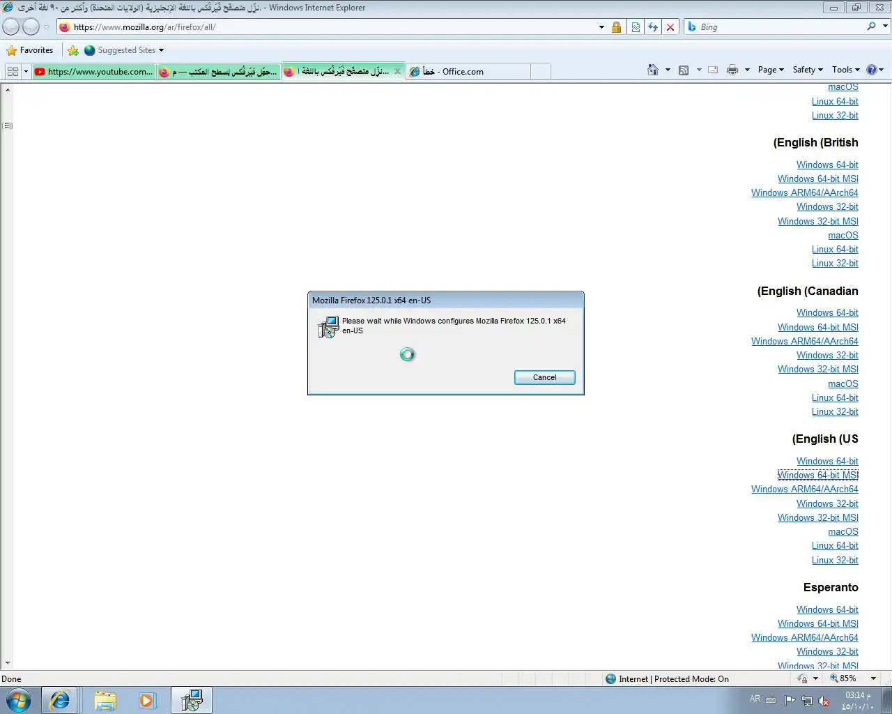Switch to the Office.com tab

point(468,71)
